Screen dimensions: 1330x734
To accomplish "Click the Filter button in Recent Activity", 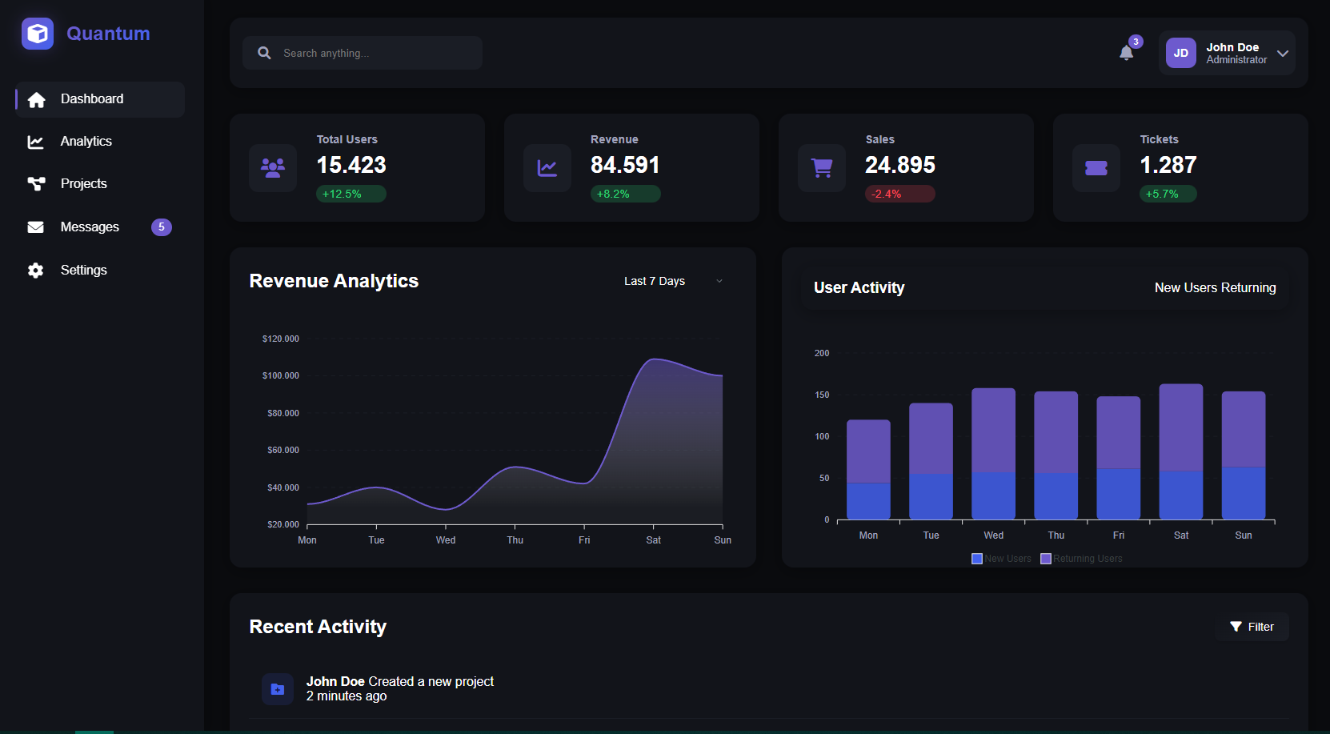I will 1252,627.
